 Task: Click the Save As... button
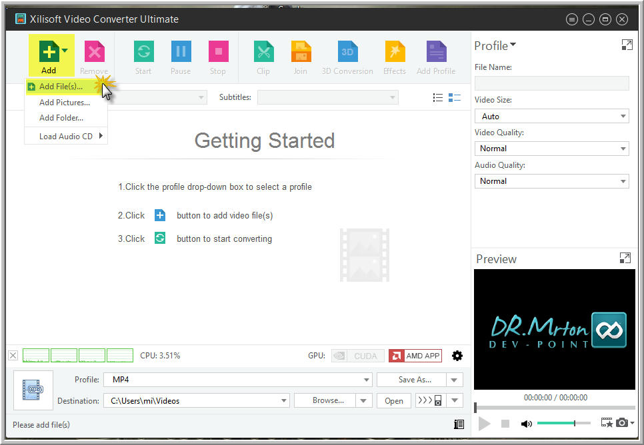(411, 380)
